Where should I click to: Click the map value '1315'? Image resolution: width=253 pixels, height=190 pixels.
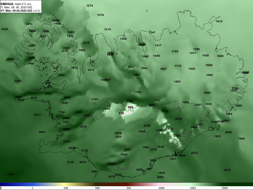(x=108, y=29)
